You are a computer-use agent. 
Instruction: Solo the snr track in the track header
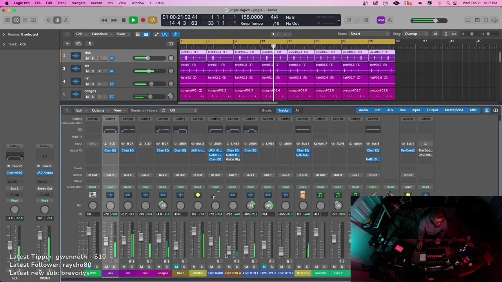pos(93,71)
